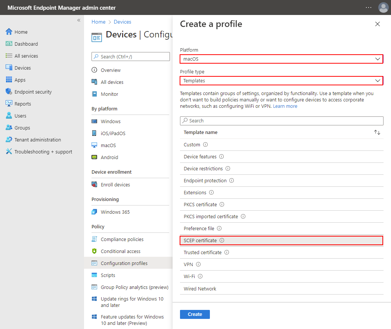The image size is (391, 329).
Task: Select Compliance policies menu item
Action: tap(122, 239)
